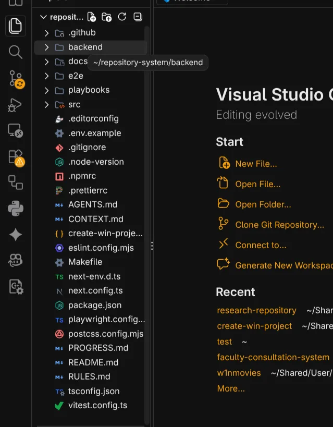The height and width of the screenshot is (427, 333).
Task: Expand the backend folder chevron
Action: coord(46,47)
